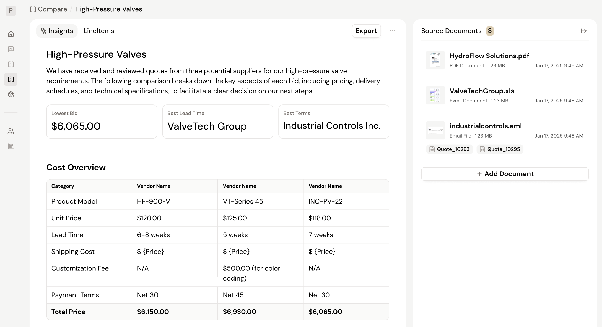Open the chat quotes sidebar icon

[11, 49]
